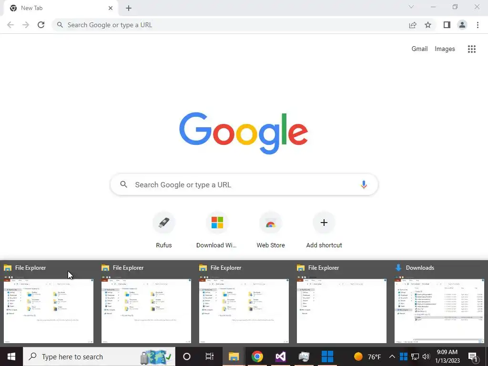Show hidden system tray icons

pyautogui.click(x=392, y=356)
